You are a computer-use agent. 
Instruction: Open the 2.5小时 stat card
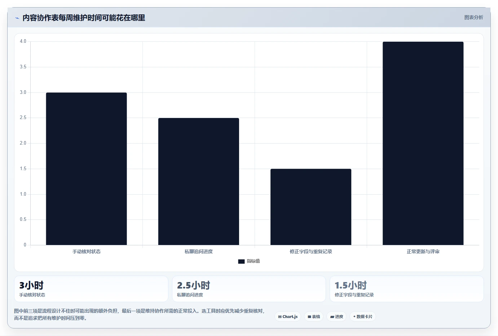(x=249, y=289)
